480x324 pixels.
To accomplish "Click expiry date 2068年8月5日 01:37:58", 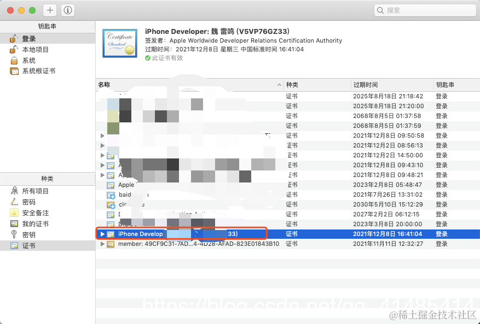I will 387,116.
